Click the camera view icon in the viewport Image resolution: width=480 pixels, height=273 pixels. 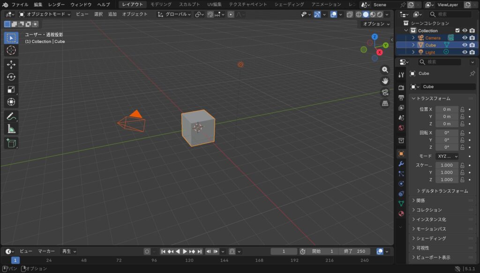(385, 92)
